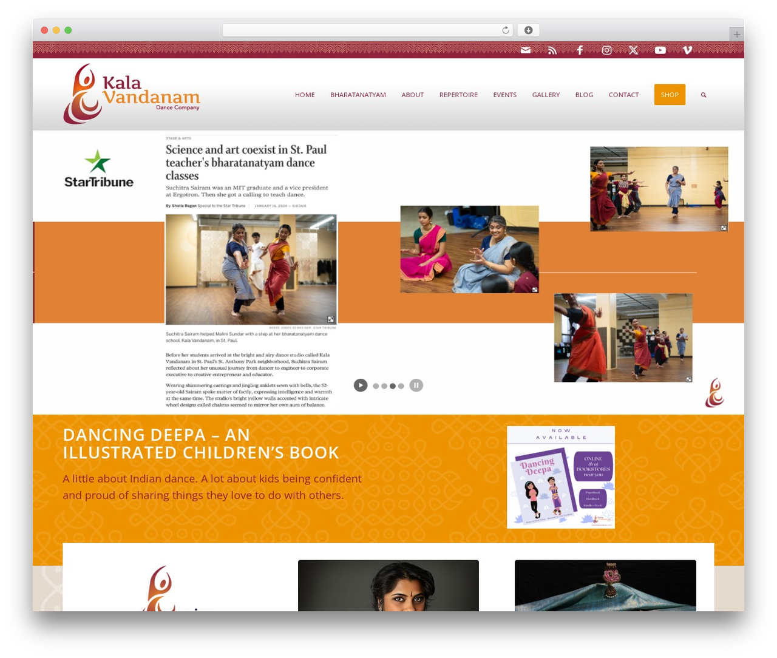Viewport: 777px width, 658px height.
Task: Open the Vimeo icon
Action: click(687, 50)
